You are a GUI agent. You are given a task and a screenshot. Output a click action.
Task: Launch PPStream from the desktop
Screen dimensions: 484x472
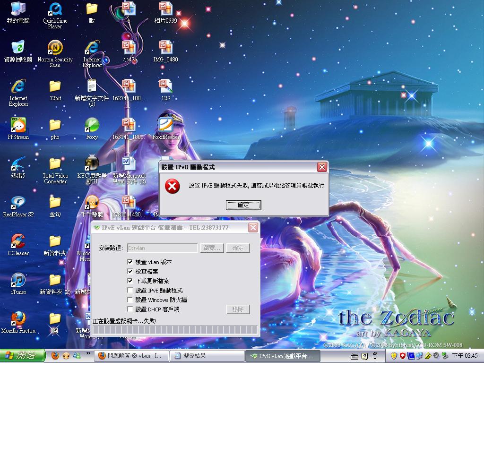(x=18, y=129)
